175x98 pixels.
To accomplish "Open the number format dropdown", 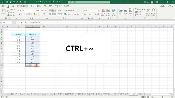I will (98, 11).
